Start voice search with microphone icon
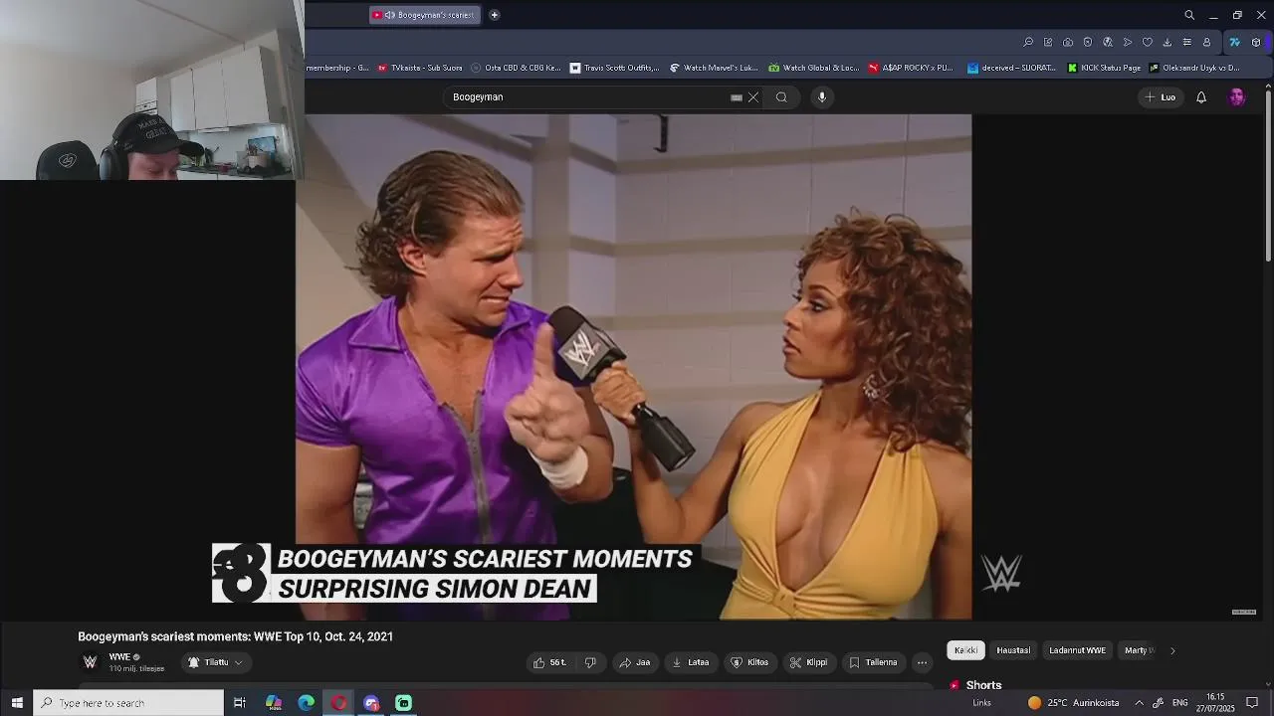 822,97
